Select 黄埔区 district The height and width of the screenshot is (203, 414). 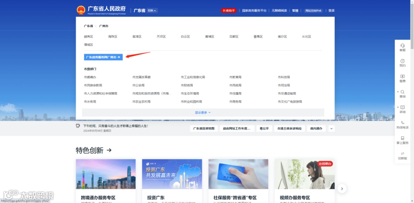point(210,37)
